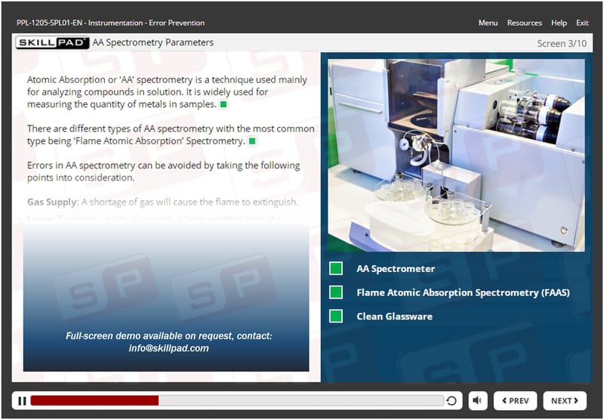Viewport: 604px width, 420px height.
Task: Click Exit to leave the course
Action: pyautogui.click(x=582, y=23)
